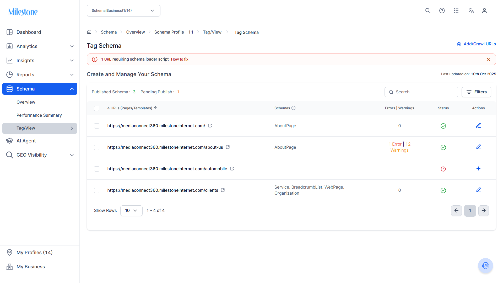503x283 pixels.
Task: Open the Tag/View sidebar submenu
Action: [x=40, y=128]
